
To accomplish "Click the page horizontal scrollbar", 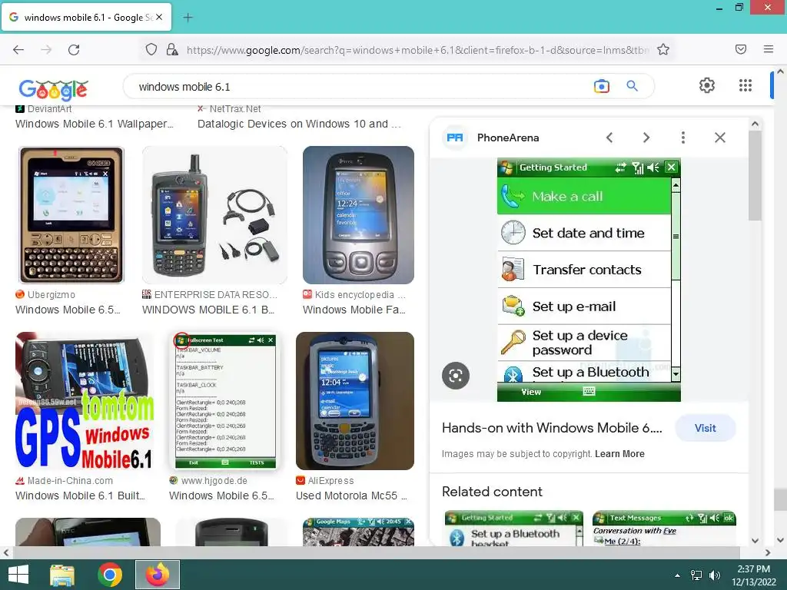I will 377,552.
